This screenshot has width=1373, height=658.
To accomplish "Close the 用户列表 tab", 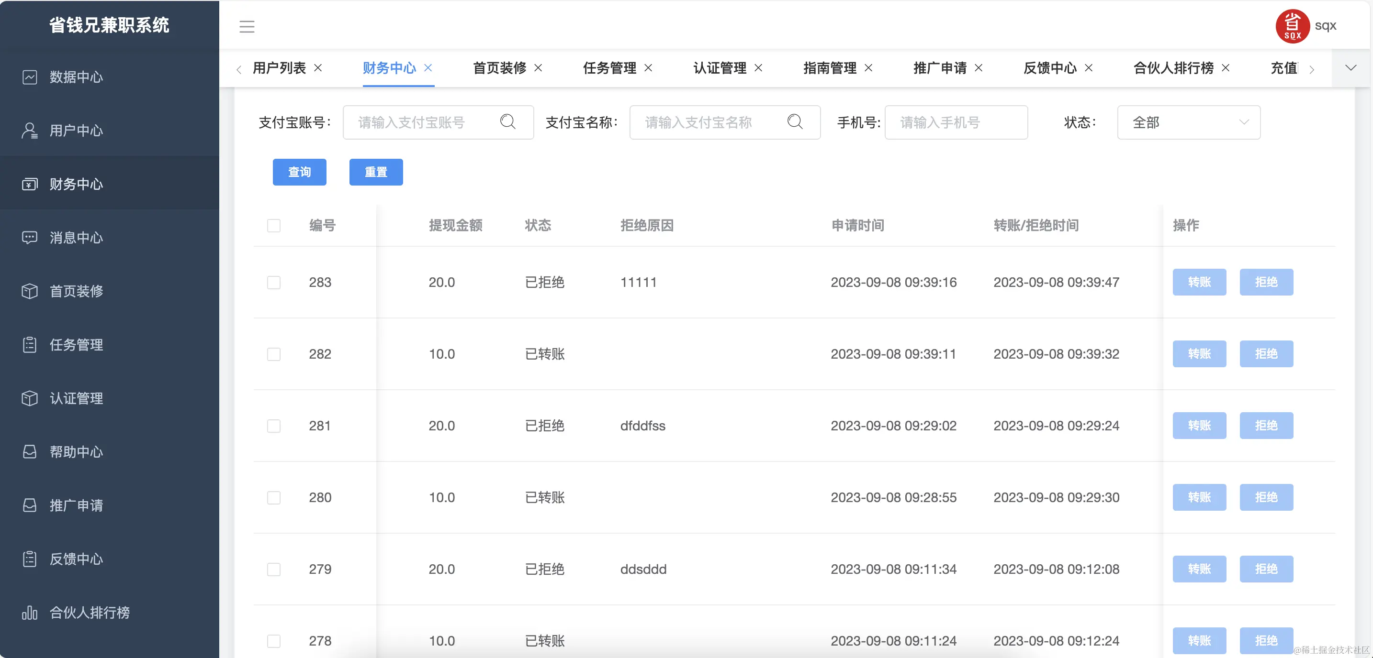I will point(318,67).
